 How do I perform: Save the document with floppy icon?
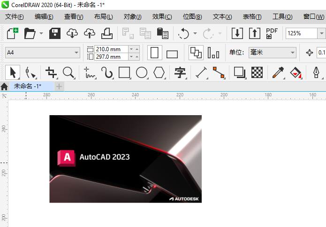[55, 33]
